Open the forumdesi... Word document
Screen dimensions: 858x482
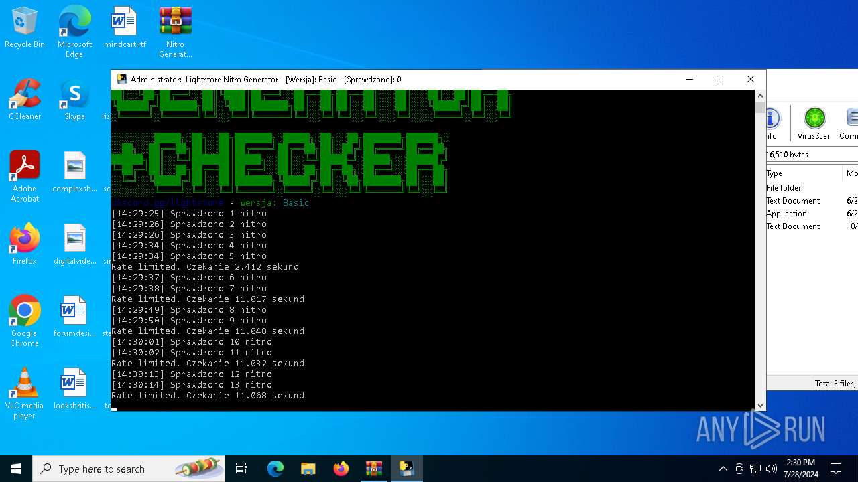[74, 317]
